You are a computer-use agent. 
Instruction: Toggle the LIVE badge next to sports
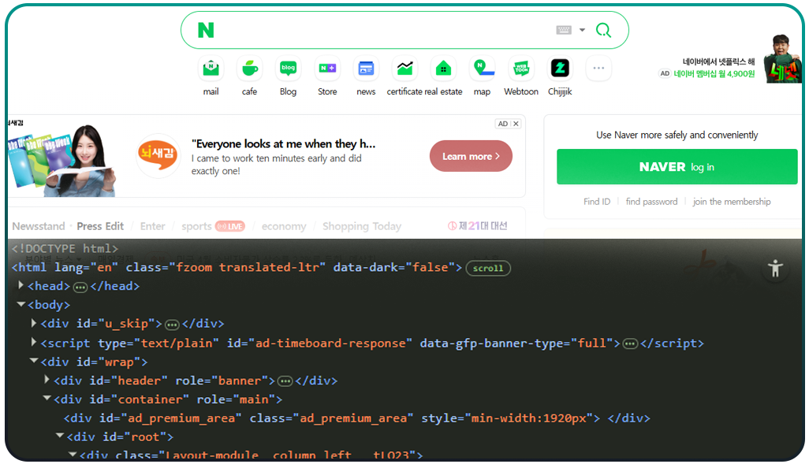pyautogui.click(x=229, y=226)
